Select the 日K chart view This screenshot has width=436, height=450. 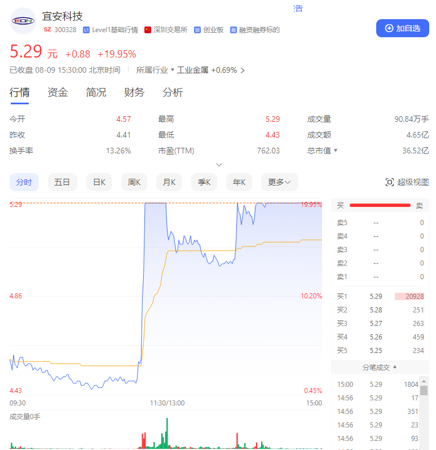(x=99, y=182)
